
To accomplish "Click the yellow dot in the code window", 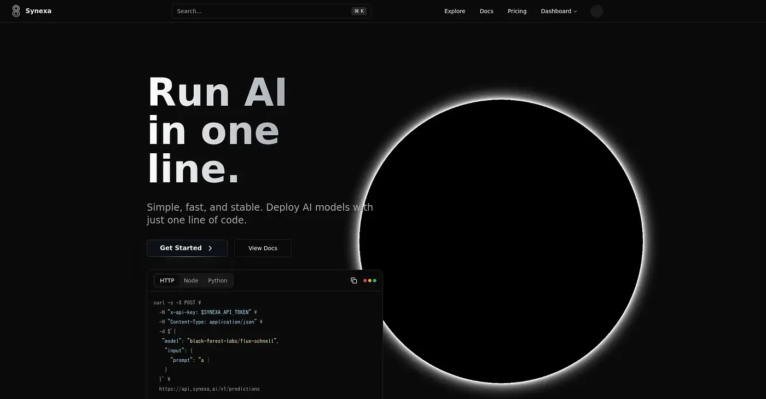I will point(370,281).
